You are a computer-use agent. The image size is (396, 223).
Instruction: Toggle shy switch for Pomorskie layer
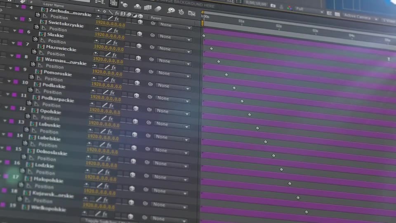[x=94, y=78]
